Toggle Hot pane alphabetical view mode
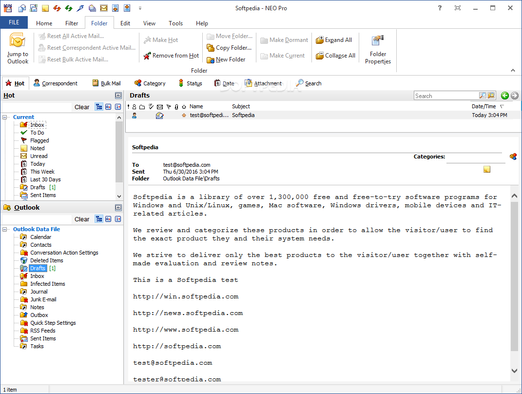This screenshot has width=522, height=394. point(108,107)
